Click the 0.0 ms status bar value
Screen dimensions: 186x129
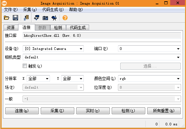(171, 124)
